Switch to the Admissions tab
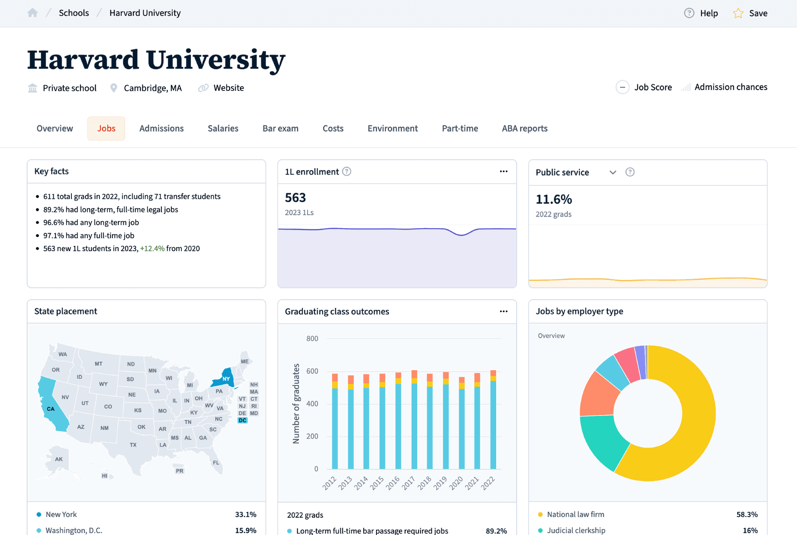 pos(161,129)
